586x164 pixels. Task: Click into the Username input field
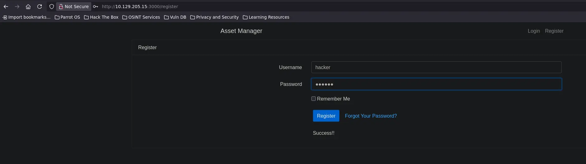436,67
